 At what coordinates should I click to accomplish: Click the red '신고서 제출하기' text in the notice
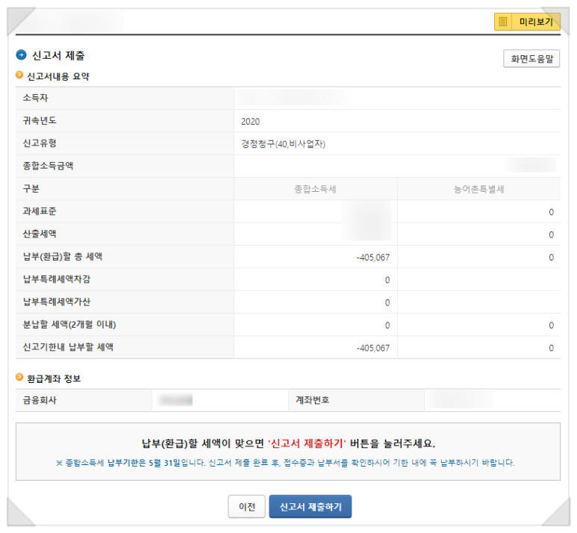[x=307, y=443]
